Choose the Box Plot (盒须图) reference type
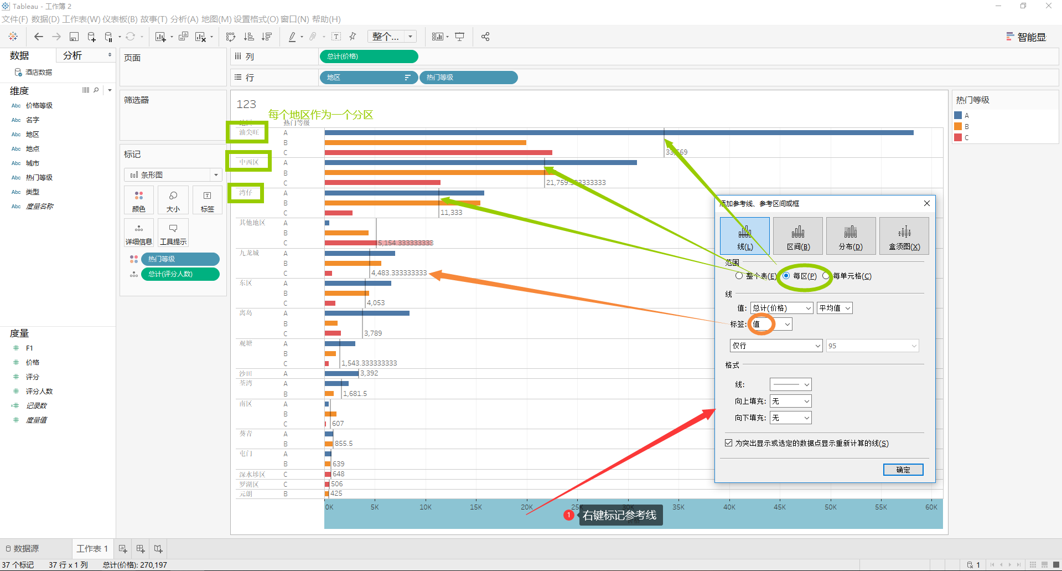1062x571 pixels. tap(904, 236)
